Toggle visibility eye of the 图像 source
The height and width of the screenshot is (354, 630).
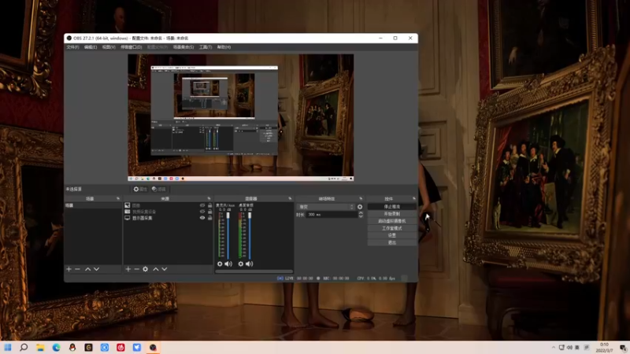[x=202, y=205]
